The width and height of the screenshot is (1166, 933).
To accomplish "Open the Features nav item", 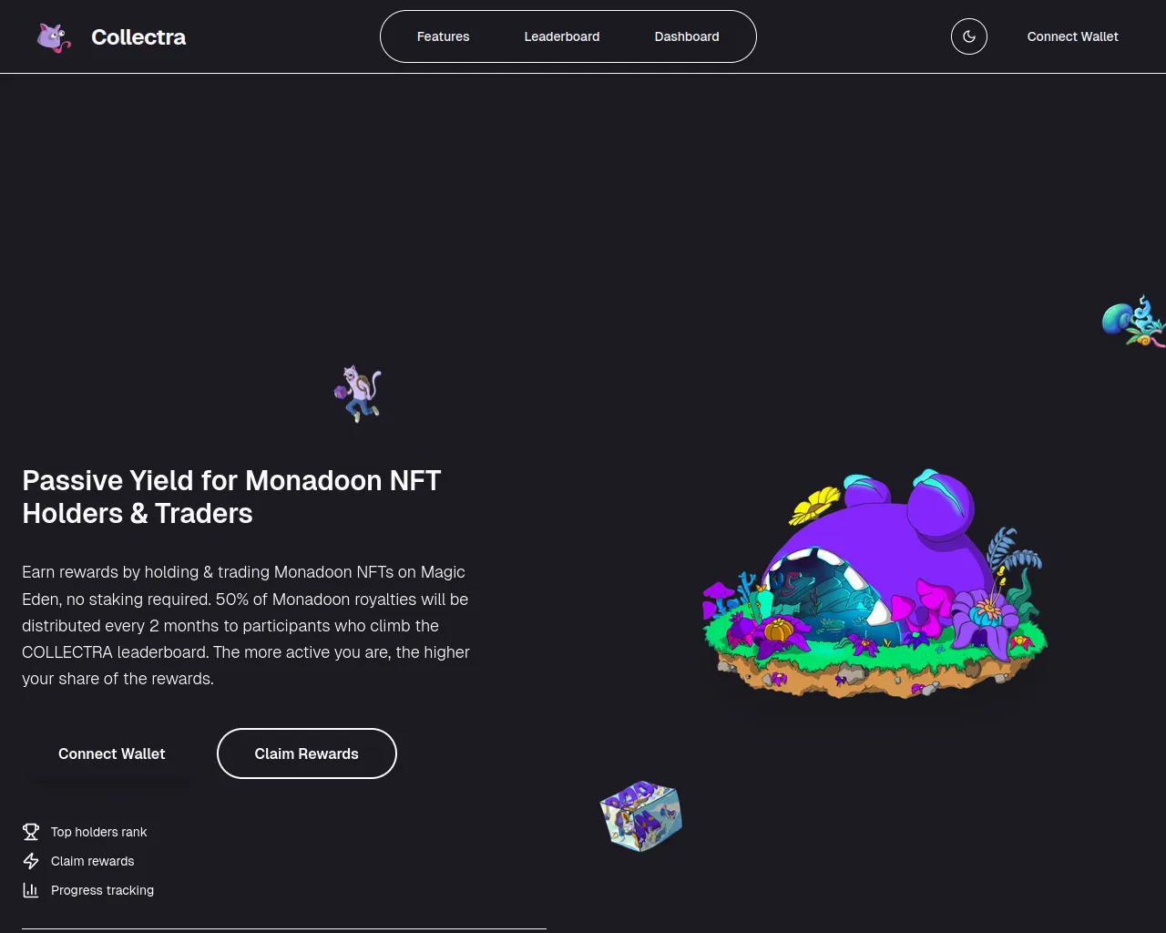I will click(x=444, y=36).
